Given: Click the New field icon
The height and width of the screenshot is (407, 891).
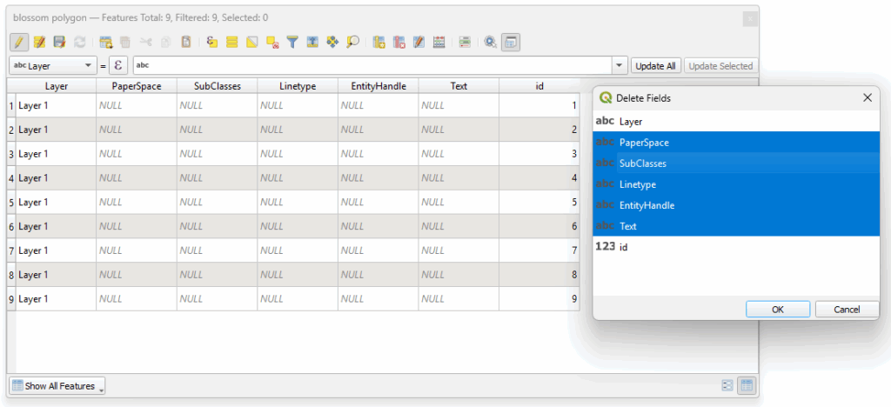Looking at the screenshot, I should point(379,42).
